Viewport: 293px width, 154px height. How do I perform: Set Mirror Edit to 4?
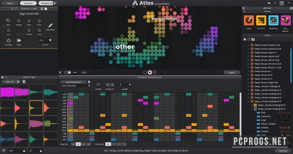tap(124, 144)
